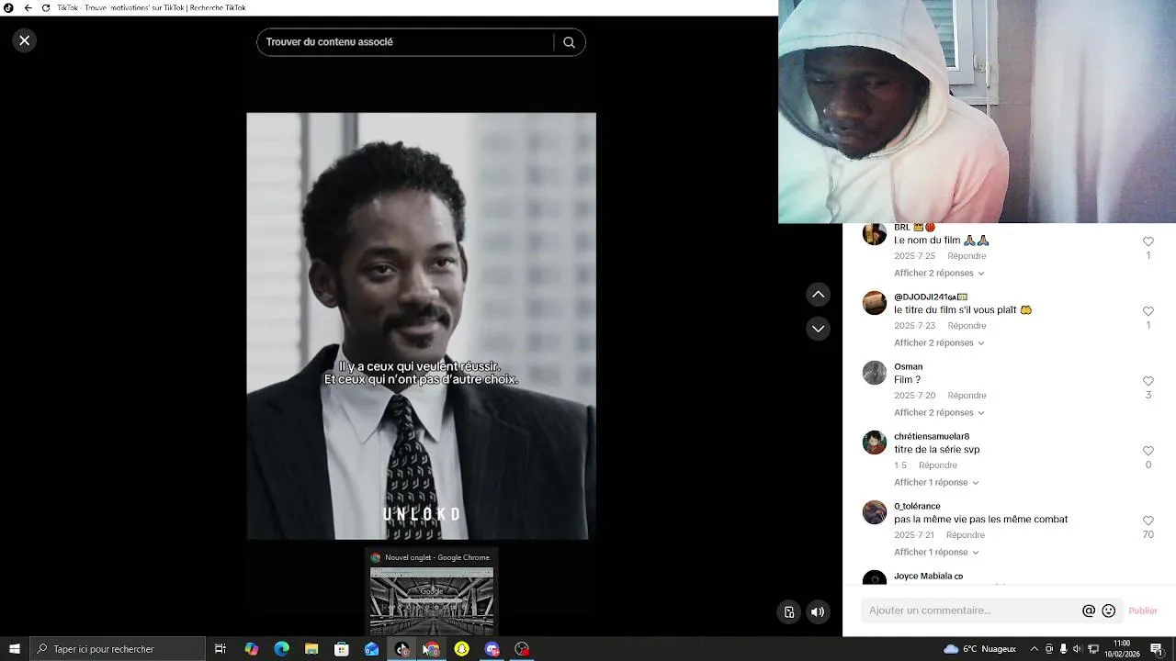Open 0_tolérance's profile avatar

(875, 512)
